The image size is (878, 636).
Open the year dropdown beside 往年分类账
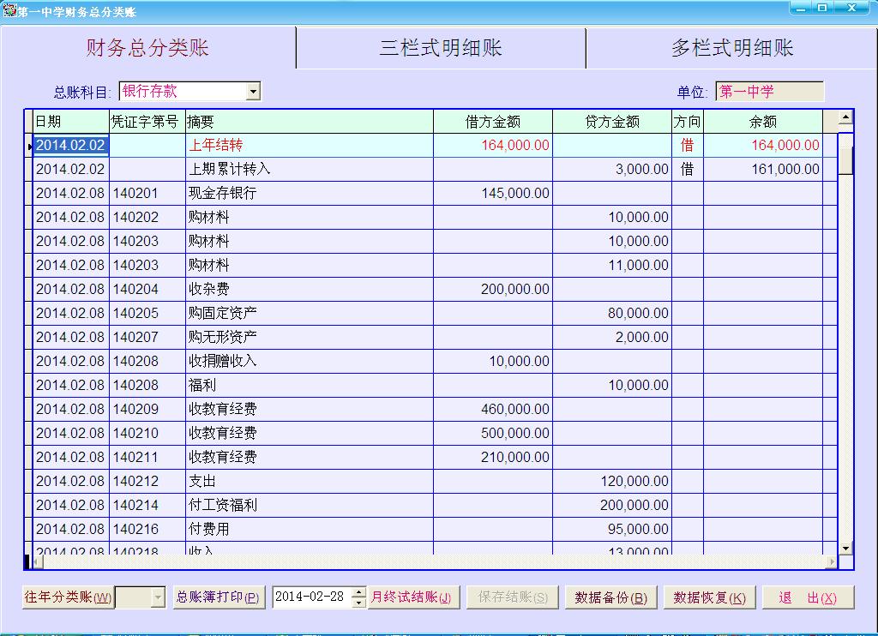(158, 597)
